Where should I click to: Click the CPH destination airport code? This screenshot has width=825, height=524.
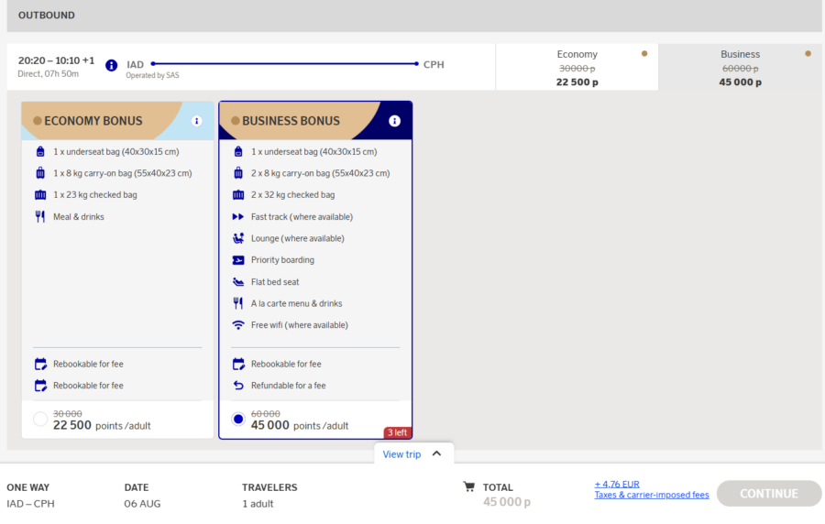(x=434, y=65)
